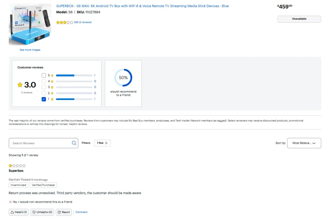The width and height of the screenshot is (327, 218).
Task: Click the 5 star review count number
Action: (95, 75)
